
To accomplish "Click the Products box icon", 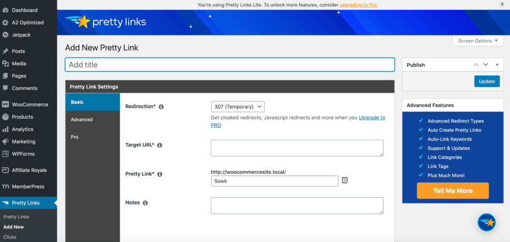I will pos(5,117).
